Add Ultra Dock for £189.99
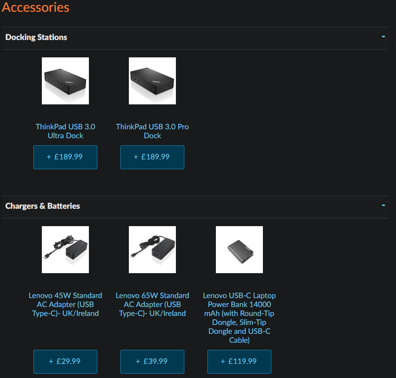Screen dimensions: 396x378 (x=65, y=157)
